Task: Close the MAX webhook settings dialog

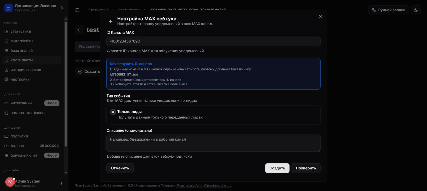Action: (x=320, y=16)
